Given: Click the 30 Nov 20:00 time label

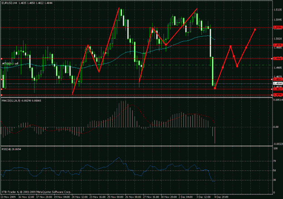Looking at the screenshot, I should click(x=169, y=197).
